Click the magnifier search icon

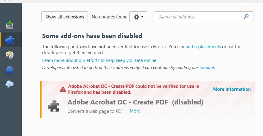point(246,17)
